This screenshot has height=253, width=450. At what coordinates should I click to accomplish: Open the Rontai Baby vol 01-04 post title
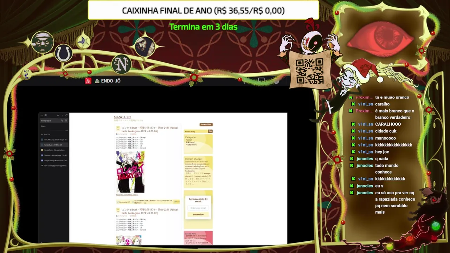click(x=149, y=129)
